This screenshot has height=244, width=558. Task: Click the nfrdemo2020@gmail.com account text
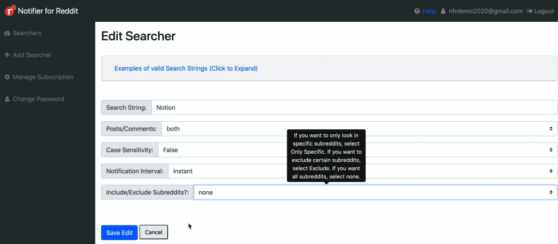(x=486, y=11)
